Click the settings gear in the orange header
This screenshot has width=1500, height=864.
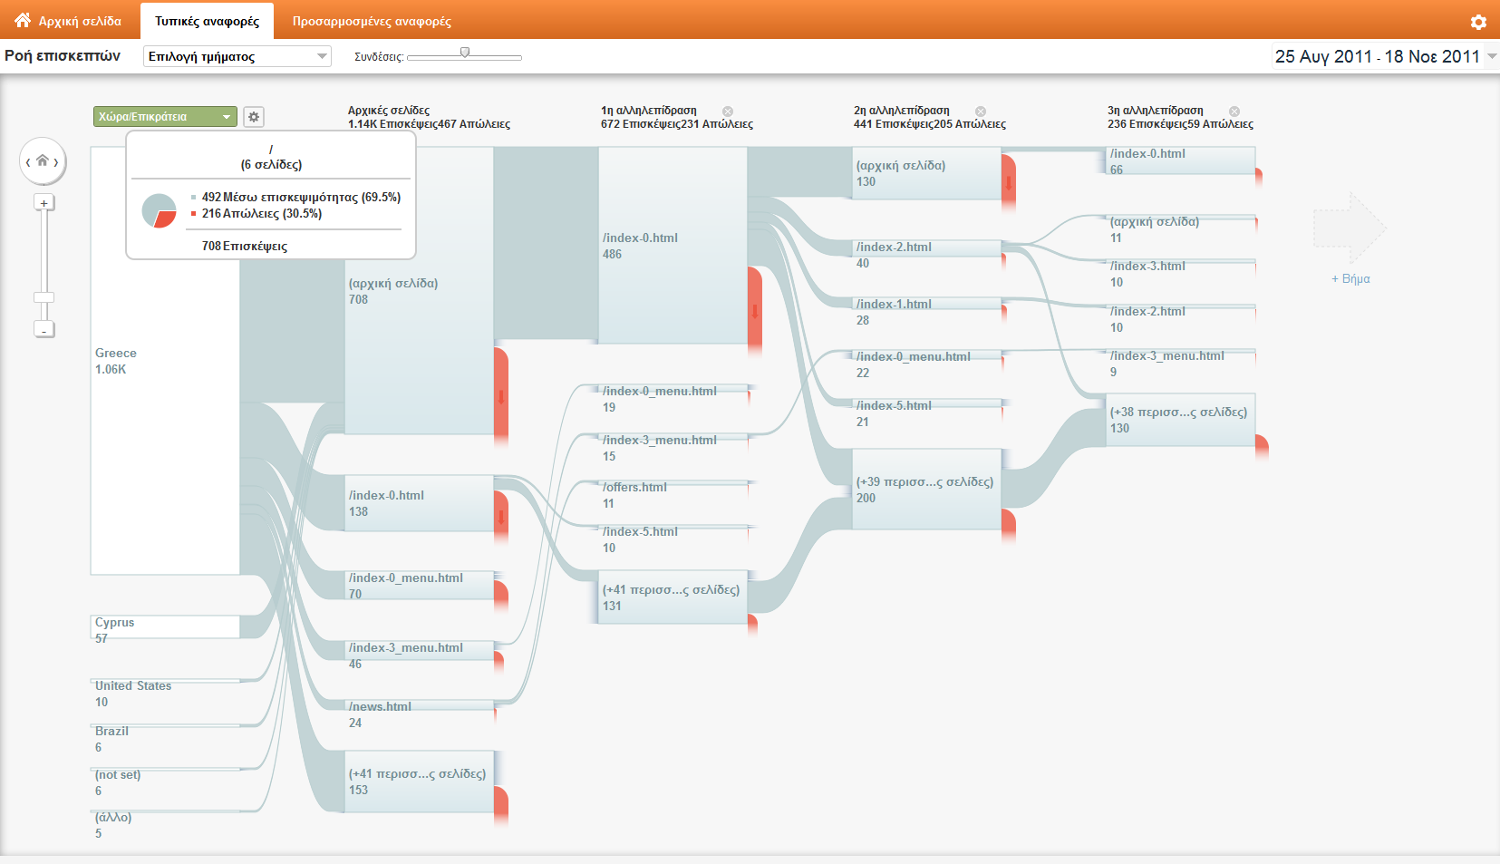1478,22
